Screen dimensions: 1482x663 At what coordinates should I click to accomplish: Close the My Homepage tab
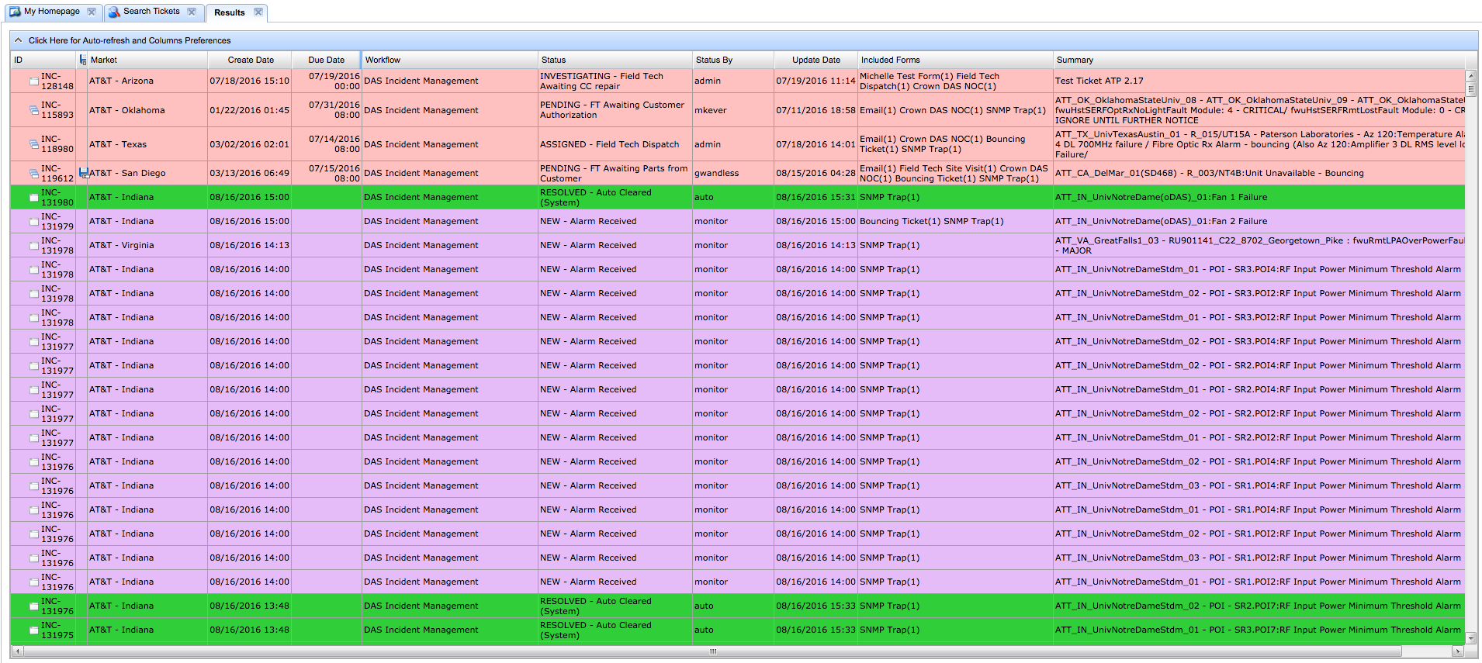(92, 12)
